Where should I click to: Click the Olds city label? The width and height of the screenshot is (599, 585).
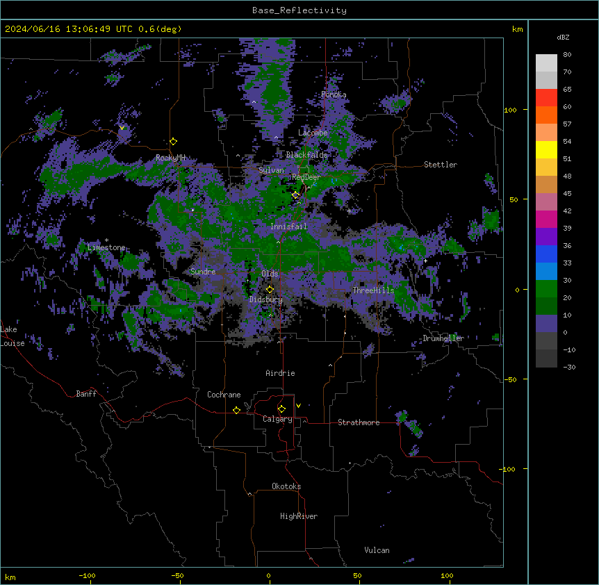[270, 274]
